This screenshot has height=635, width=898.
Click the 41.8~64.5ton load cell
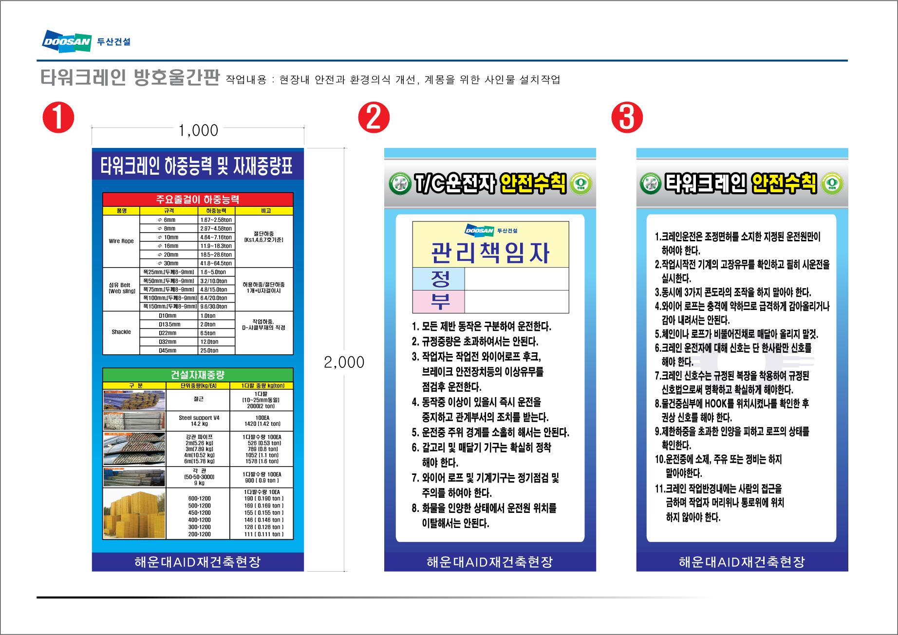(217, 263)
